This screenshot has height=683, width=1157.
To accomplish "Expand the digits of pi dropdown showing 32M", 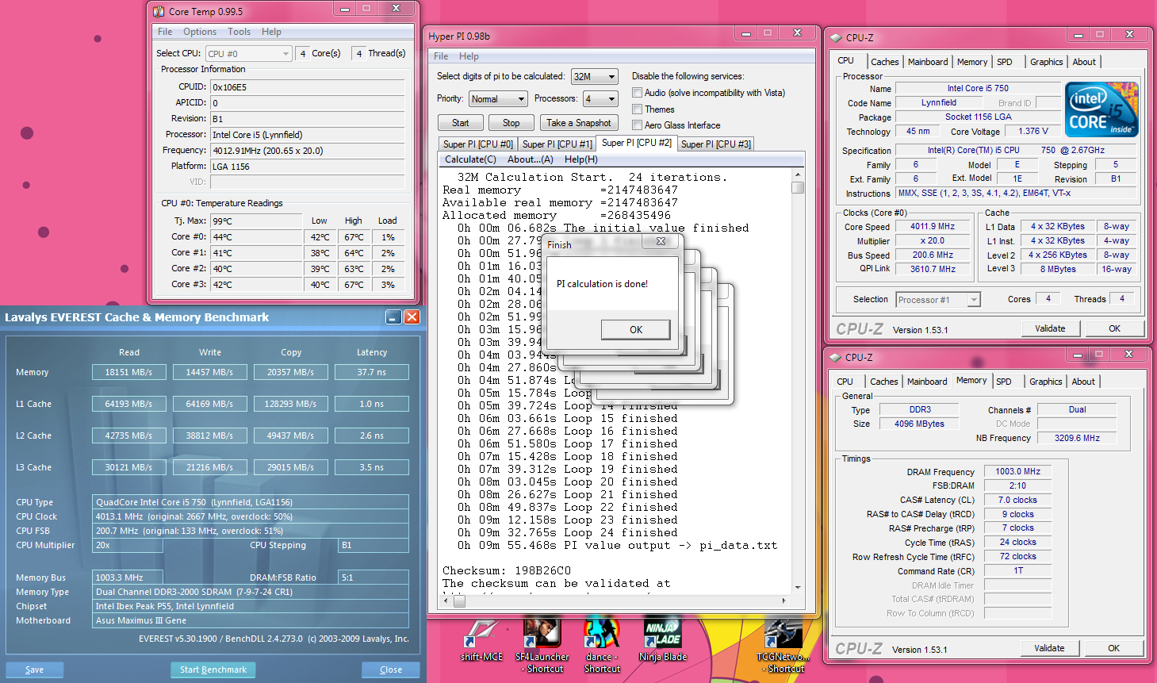I will (594, 76).
